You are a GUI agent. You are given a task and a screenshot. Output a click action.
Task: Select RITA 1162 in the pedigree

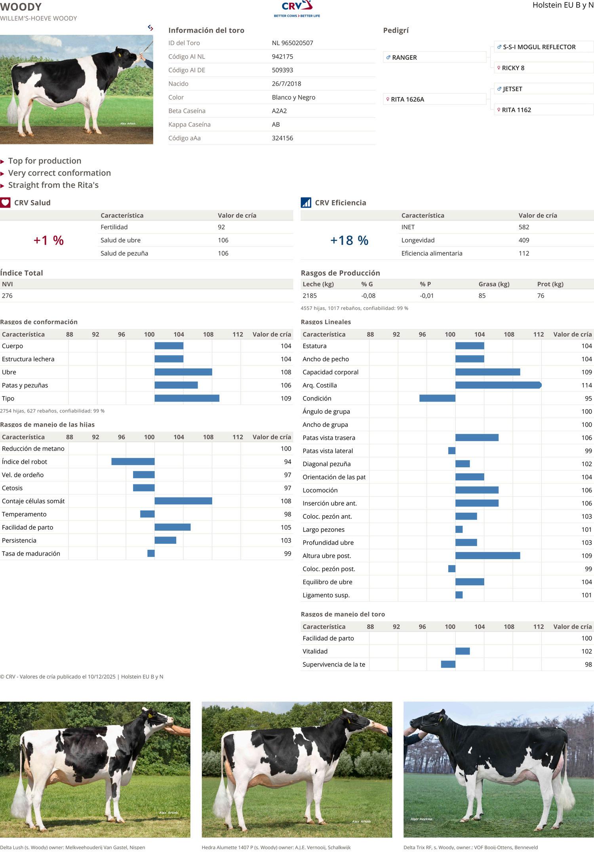[x=544, y=110]
